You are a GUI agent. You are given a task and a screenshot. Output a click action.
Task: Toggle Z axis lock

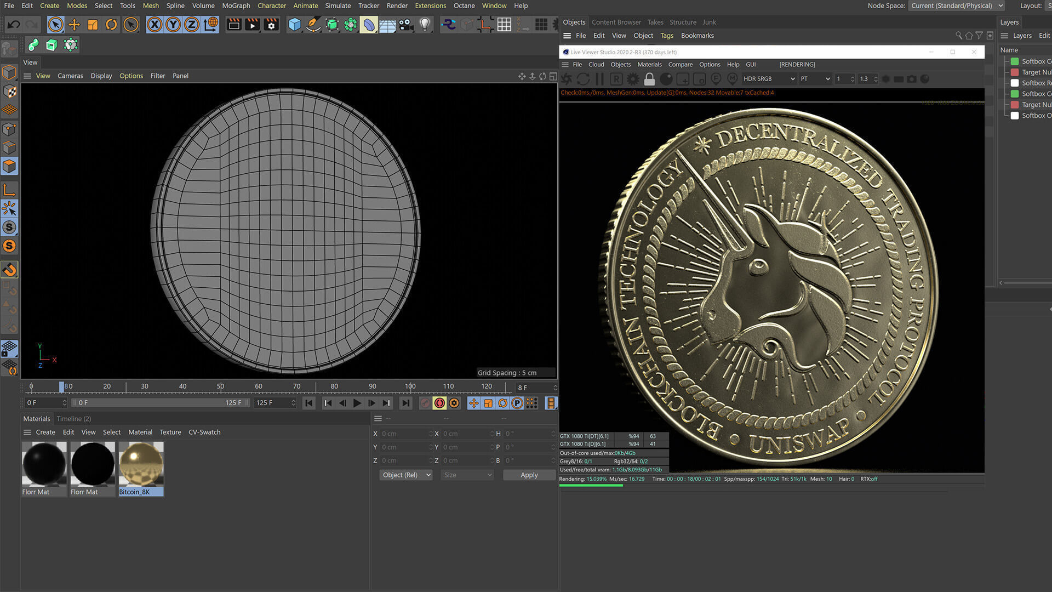[191, 25]
